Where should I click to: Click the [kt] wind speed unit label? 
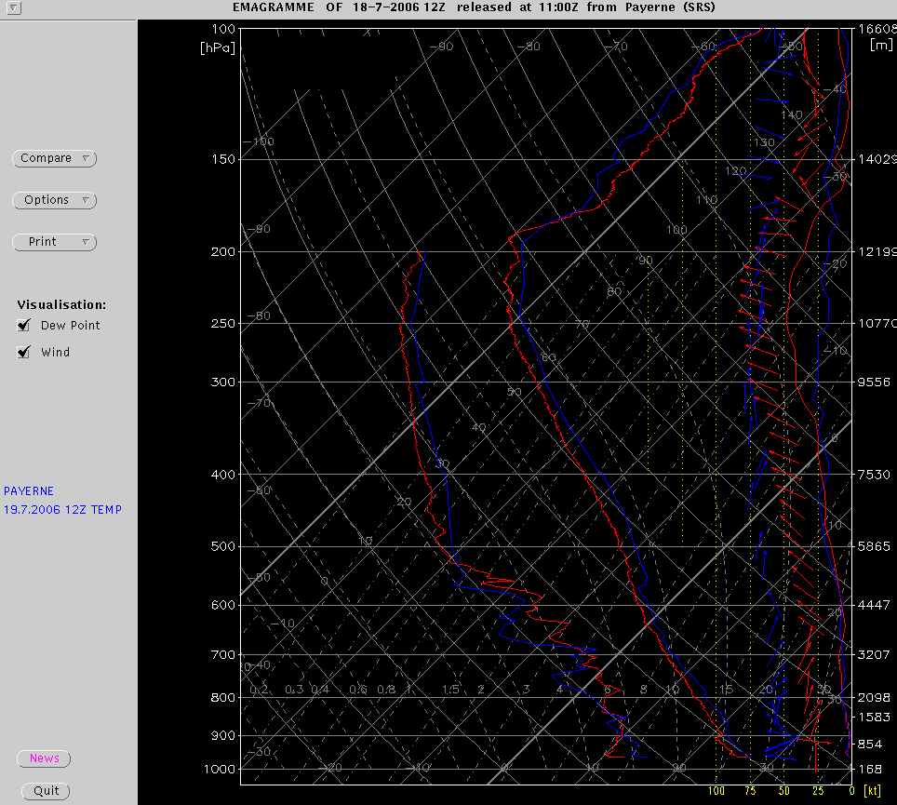point(872,791)
